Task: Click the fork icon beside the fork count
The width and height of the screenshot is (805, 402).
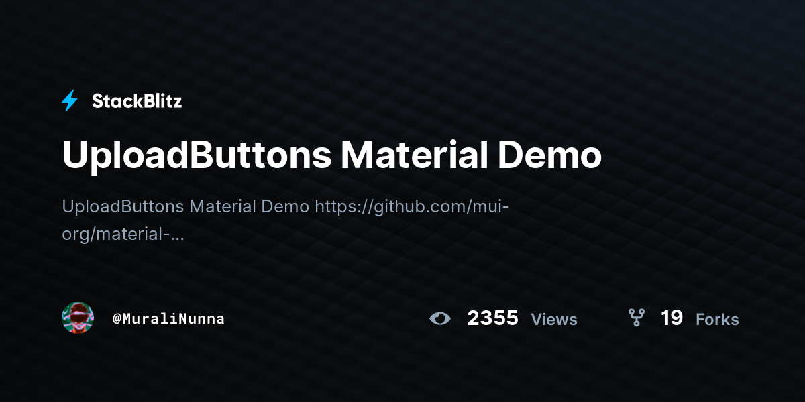Action: click(x=636, y=318)
